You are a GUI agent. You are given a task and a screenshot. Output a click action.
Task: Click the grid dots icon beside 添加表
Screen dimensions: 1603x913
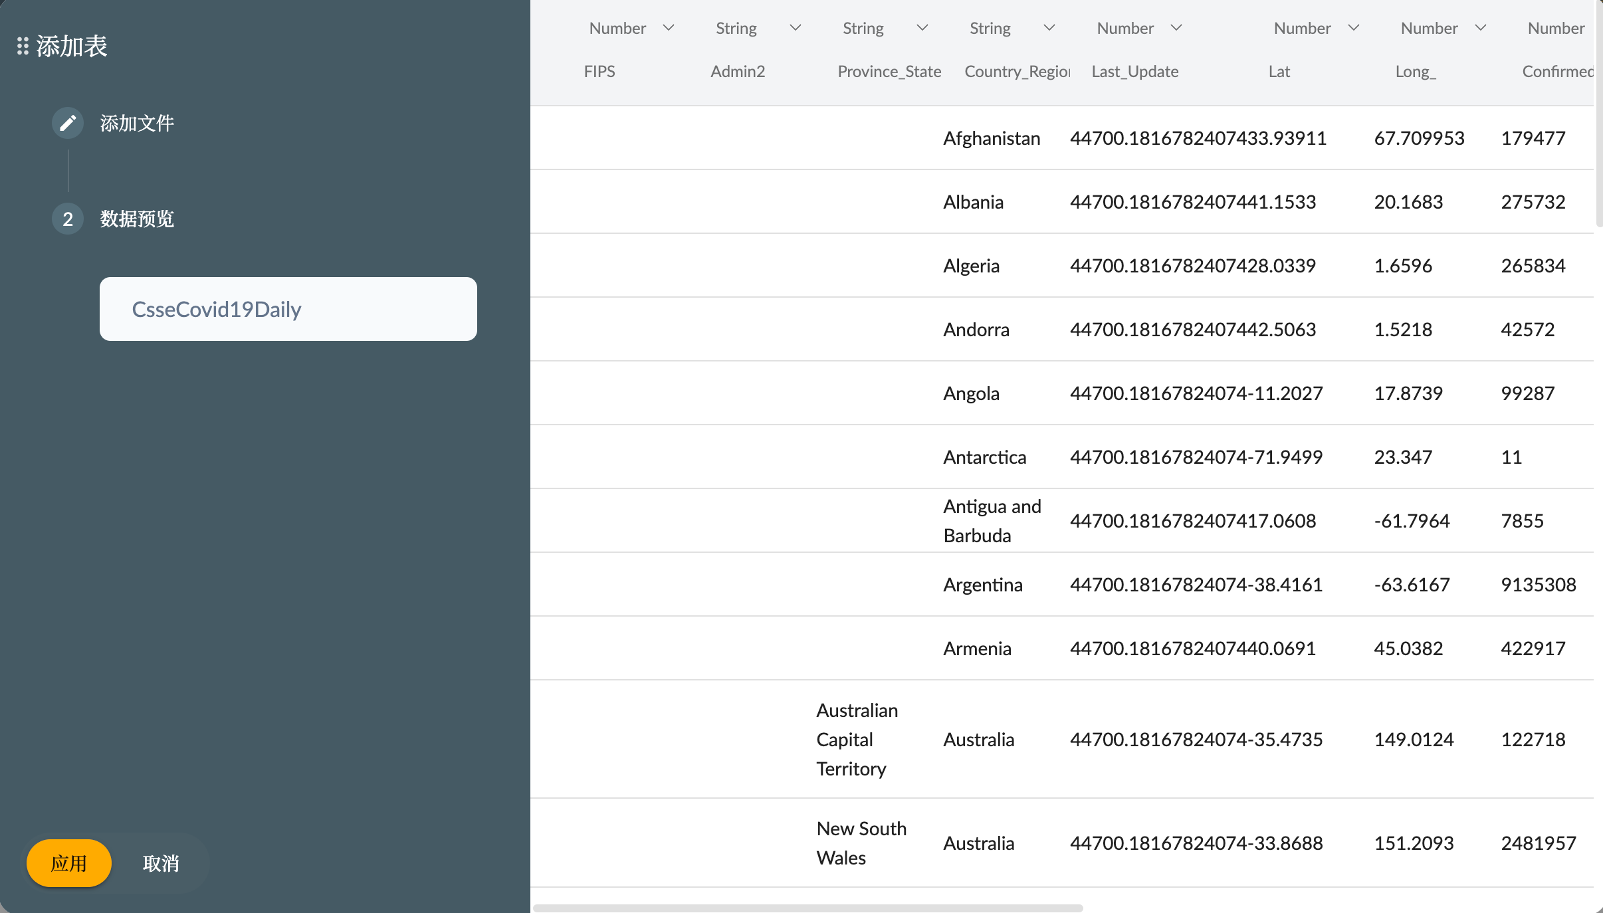point(23,46)
